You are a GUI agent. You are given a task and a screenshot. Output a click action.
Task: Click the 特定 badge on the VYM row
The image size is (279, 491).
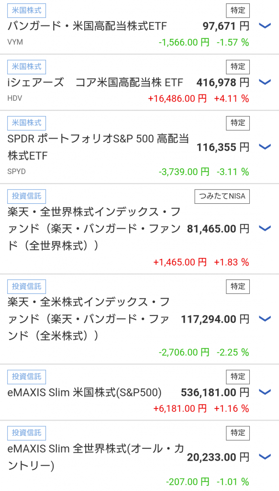click(x=238, y=11)
